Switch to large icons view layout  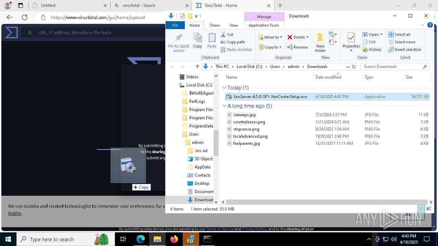pos(429,209)
